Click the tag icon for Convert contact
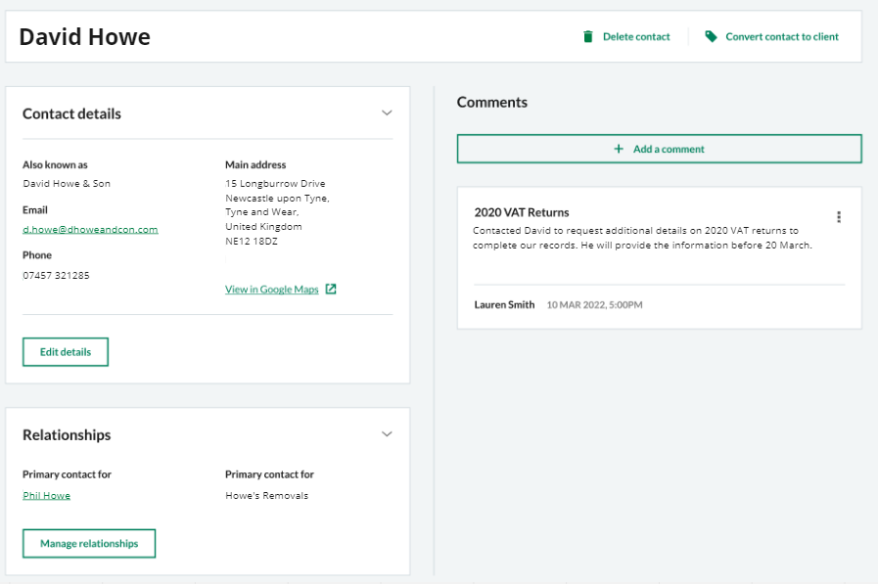This screenshot has height=584, width=878. point(712,37)
